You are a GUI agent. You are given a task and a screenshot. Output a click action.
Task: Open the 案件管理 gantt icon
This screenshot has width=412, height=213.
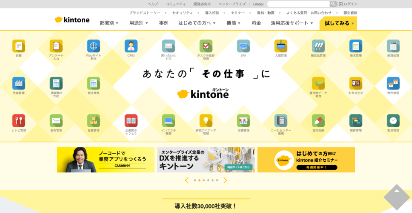(x=356, y=121)
